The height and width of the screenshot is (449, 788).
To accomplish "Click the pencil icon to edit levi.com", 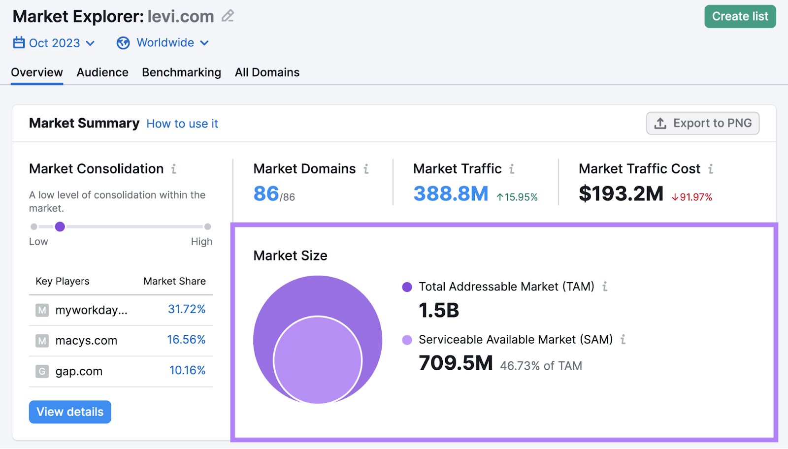I will (x=227, y=16).
